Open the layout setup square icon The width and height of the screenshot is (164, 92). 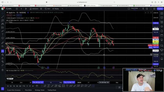[x=129, y=9]
